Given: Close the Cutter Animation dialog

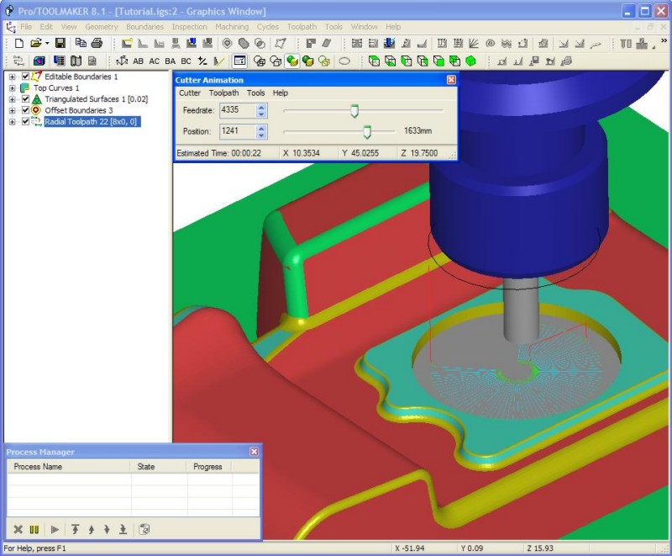Looking at the screenshot, I should [x=451, y=80].
